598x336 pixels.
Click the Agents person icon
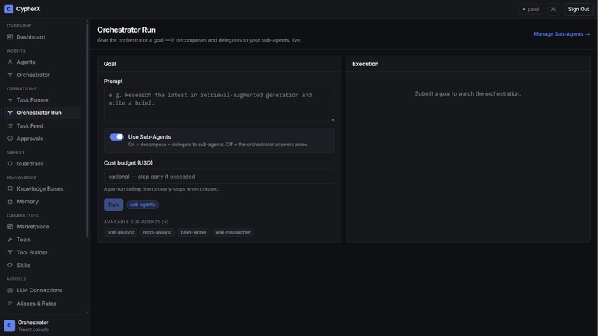pyautogui.click(x=10, y=62)
